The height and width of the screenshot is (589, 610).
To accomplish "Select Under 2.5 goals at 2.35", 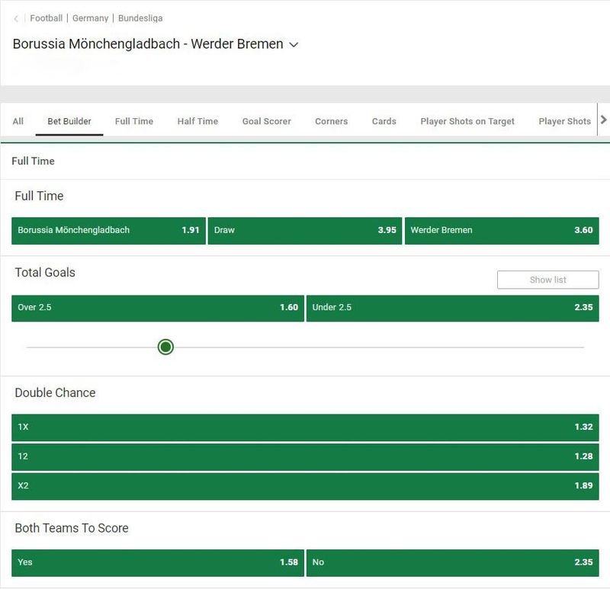I will pyautogui.click(x=453, y=309).
